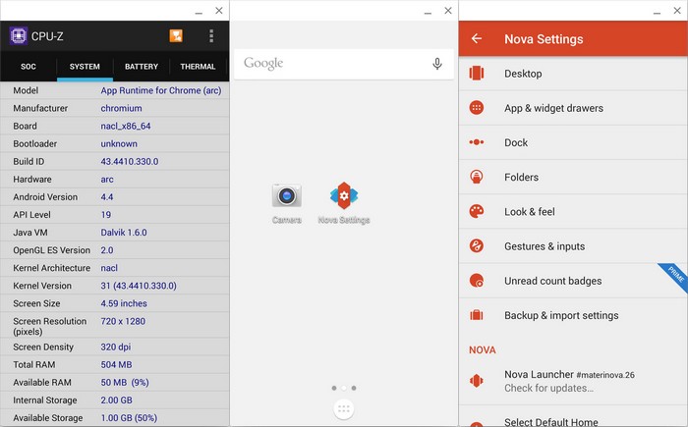
Task: Click model value 'App Runtime for Chrome (arc)'
Action: tap(161, 90)
